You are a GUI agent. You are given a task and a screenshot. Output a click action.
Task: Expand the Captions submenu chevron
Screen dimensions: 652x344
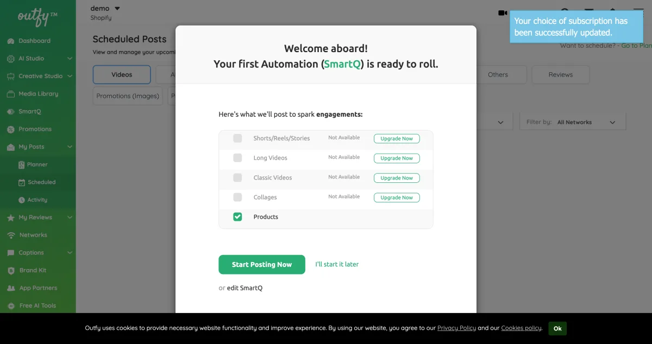point(70,253)
